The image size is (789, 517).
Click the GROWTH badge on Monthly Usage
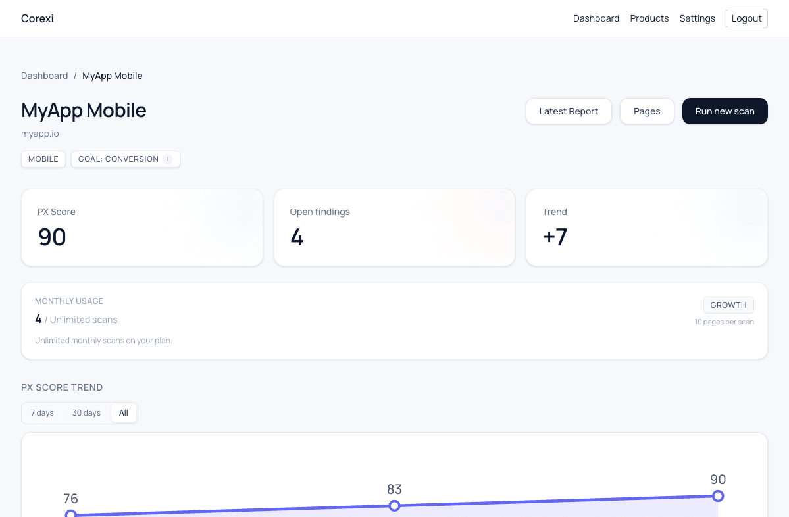pos(728,305)
